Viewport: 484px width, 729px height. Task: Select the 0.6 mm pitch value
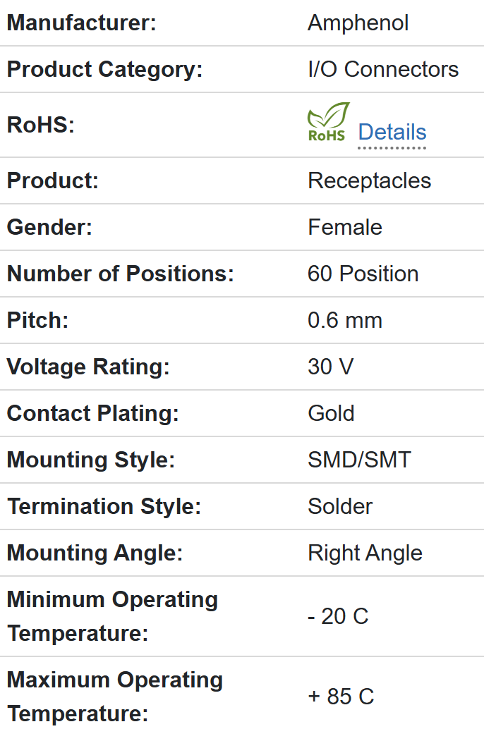pyautogui.click(x=345, y=321)
